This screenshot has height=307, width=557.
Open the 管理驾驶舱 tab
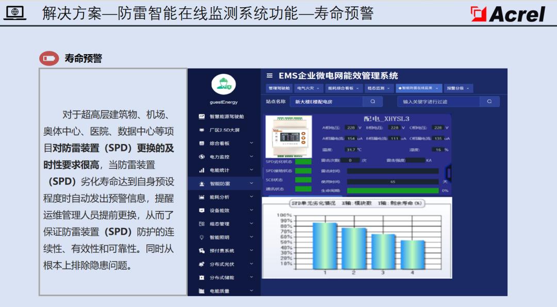(x=279, y=88)
